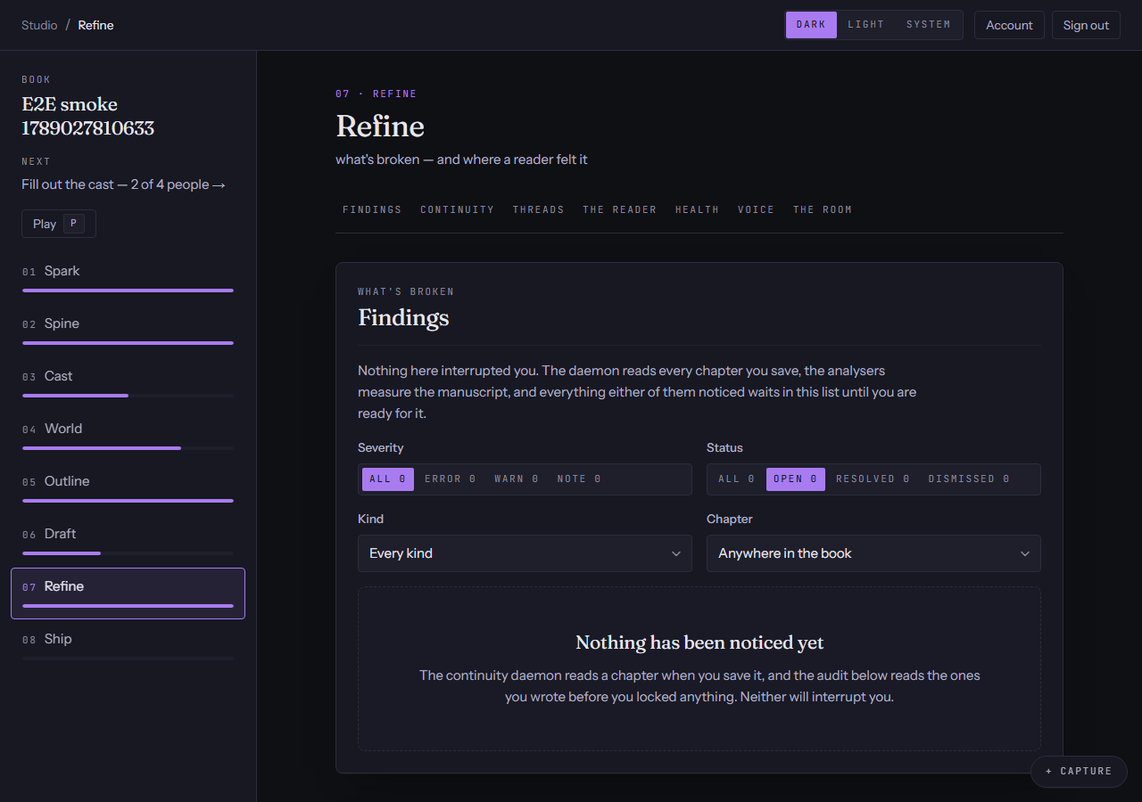
Task: Click the Sign out button
Action: point(1086,25)
